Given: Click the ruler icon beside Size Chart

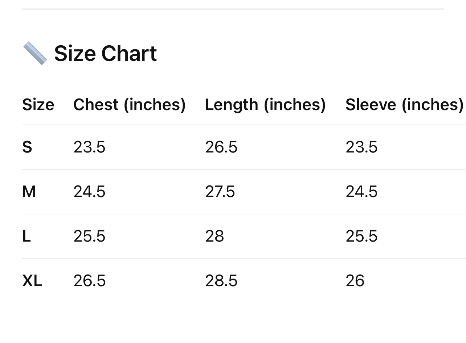Looking at the screenshot, I should click(x=35, y=53).
